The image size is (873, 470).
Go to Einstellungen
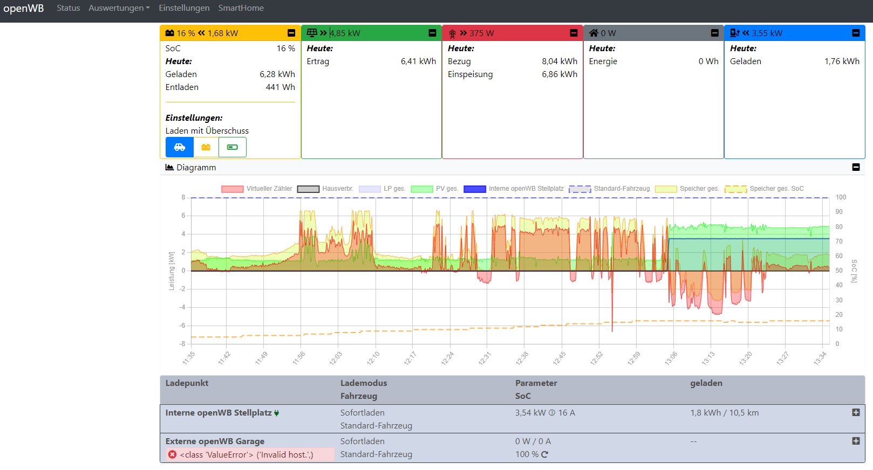[184, 8]
